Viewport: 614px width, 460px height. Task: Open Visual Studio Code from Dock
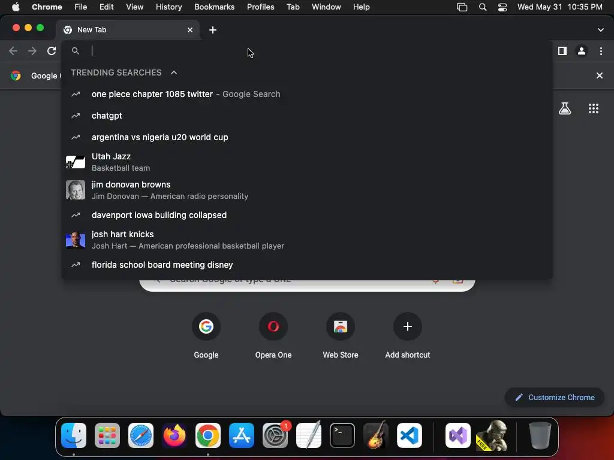409,435
